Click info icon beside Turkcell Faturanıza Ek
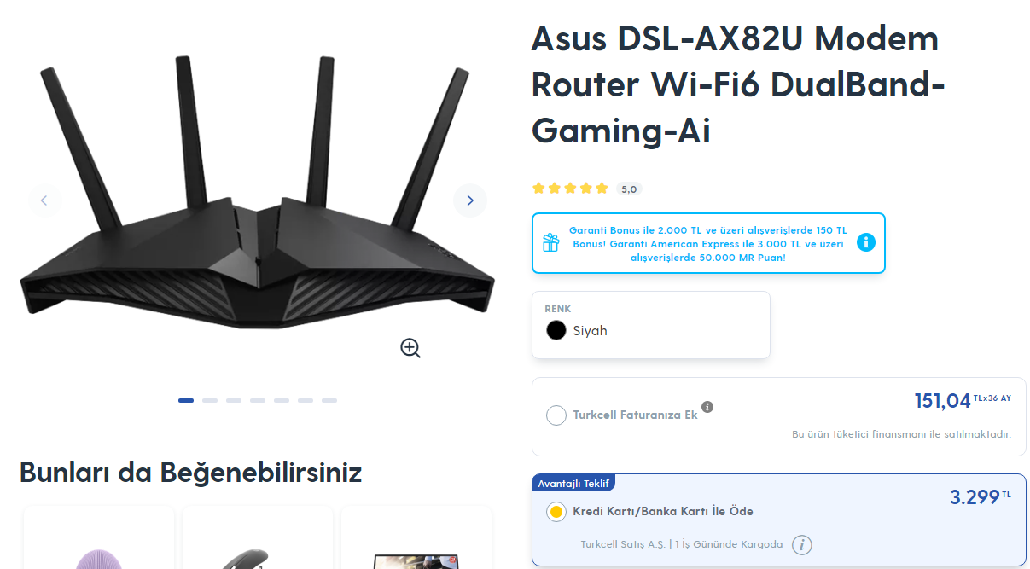1030x569 pixels. click(707, 407)
